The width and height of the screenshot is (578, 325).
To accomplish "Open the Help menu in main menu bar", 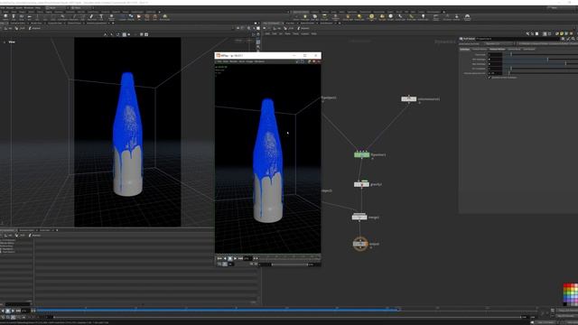I will click(38, 7).
